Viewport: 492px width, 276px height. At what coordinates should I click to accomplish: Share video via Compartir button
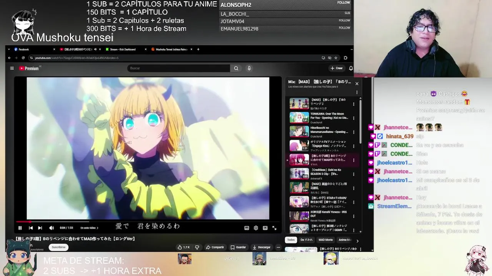215,247
